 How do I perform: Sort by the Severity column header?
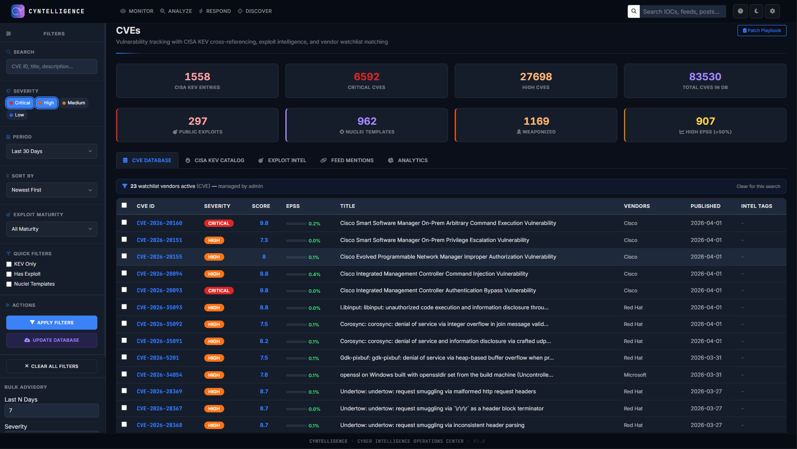tap(217, 206)
